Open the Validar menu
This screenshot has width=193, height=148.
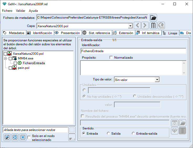pos(20,11)
